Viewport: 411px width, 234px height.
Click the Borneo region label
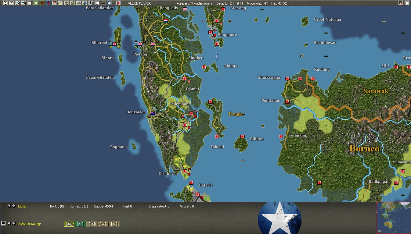pyautogui.click(x=364, y=148)
